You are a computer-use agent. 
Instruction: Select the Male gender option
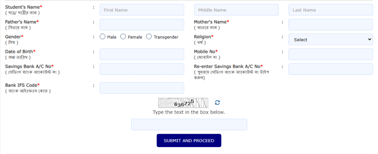(103, 37)
